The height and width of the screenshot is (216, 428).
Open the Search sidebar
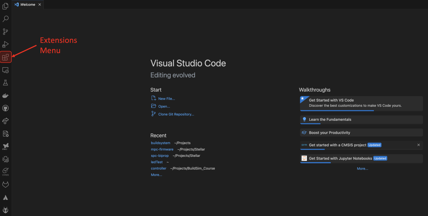click(x=5, y=19)
